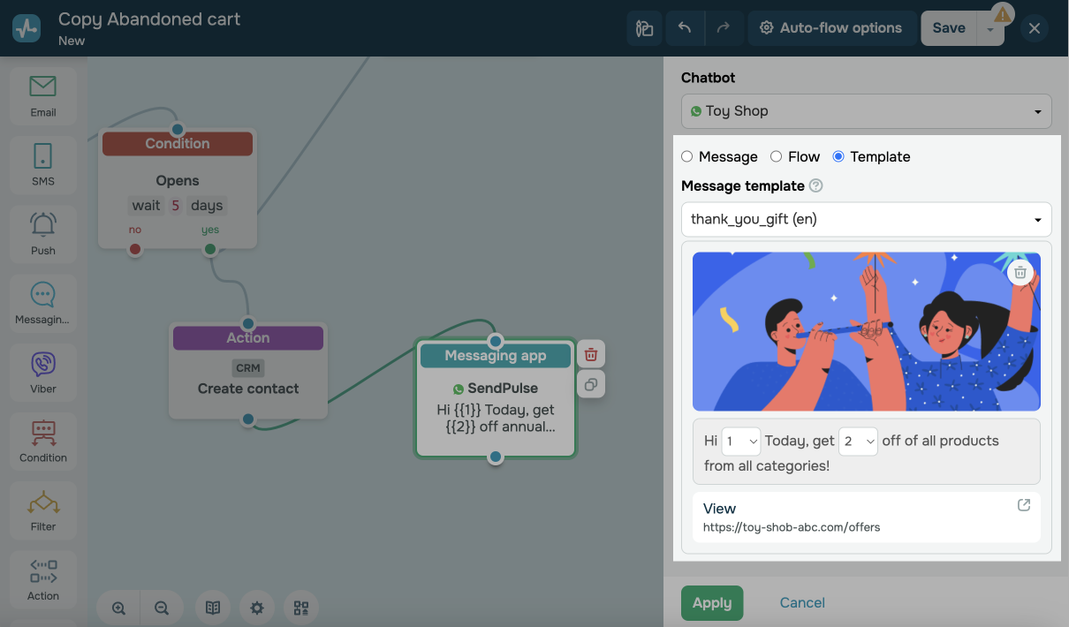Open the first variable dropdown after Hi
1069x627 pixels.
(x=740, y=441)
